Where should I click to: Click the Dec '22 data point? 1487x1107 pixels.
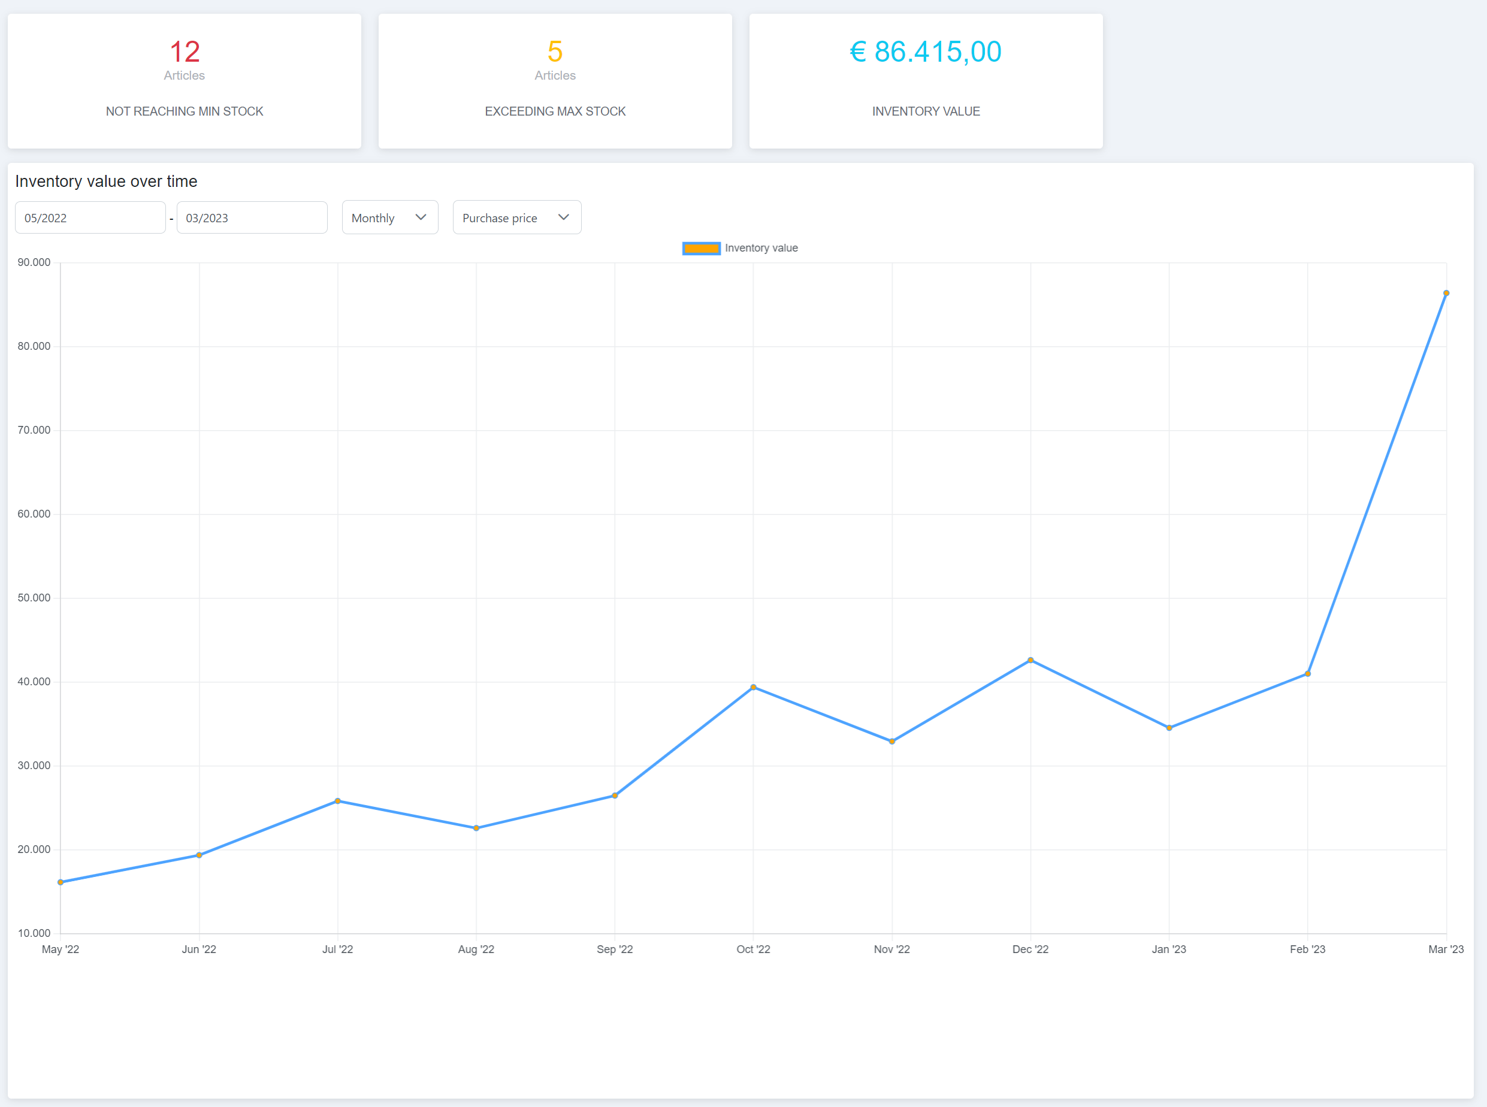pyautogui.click(x=1030, y=661)
